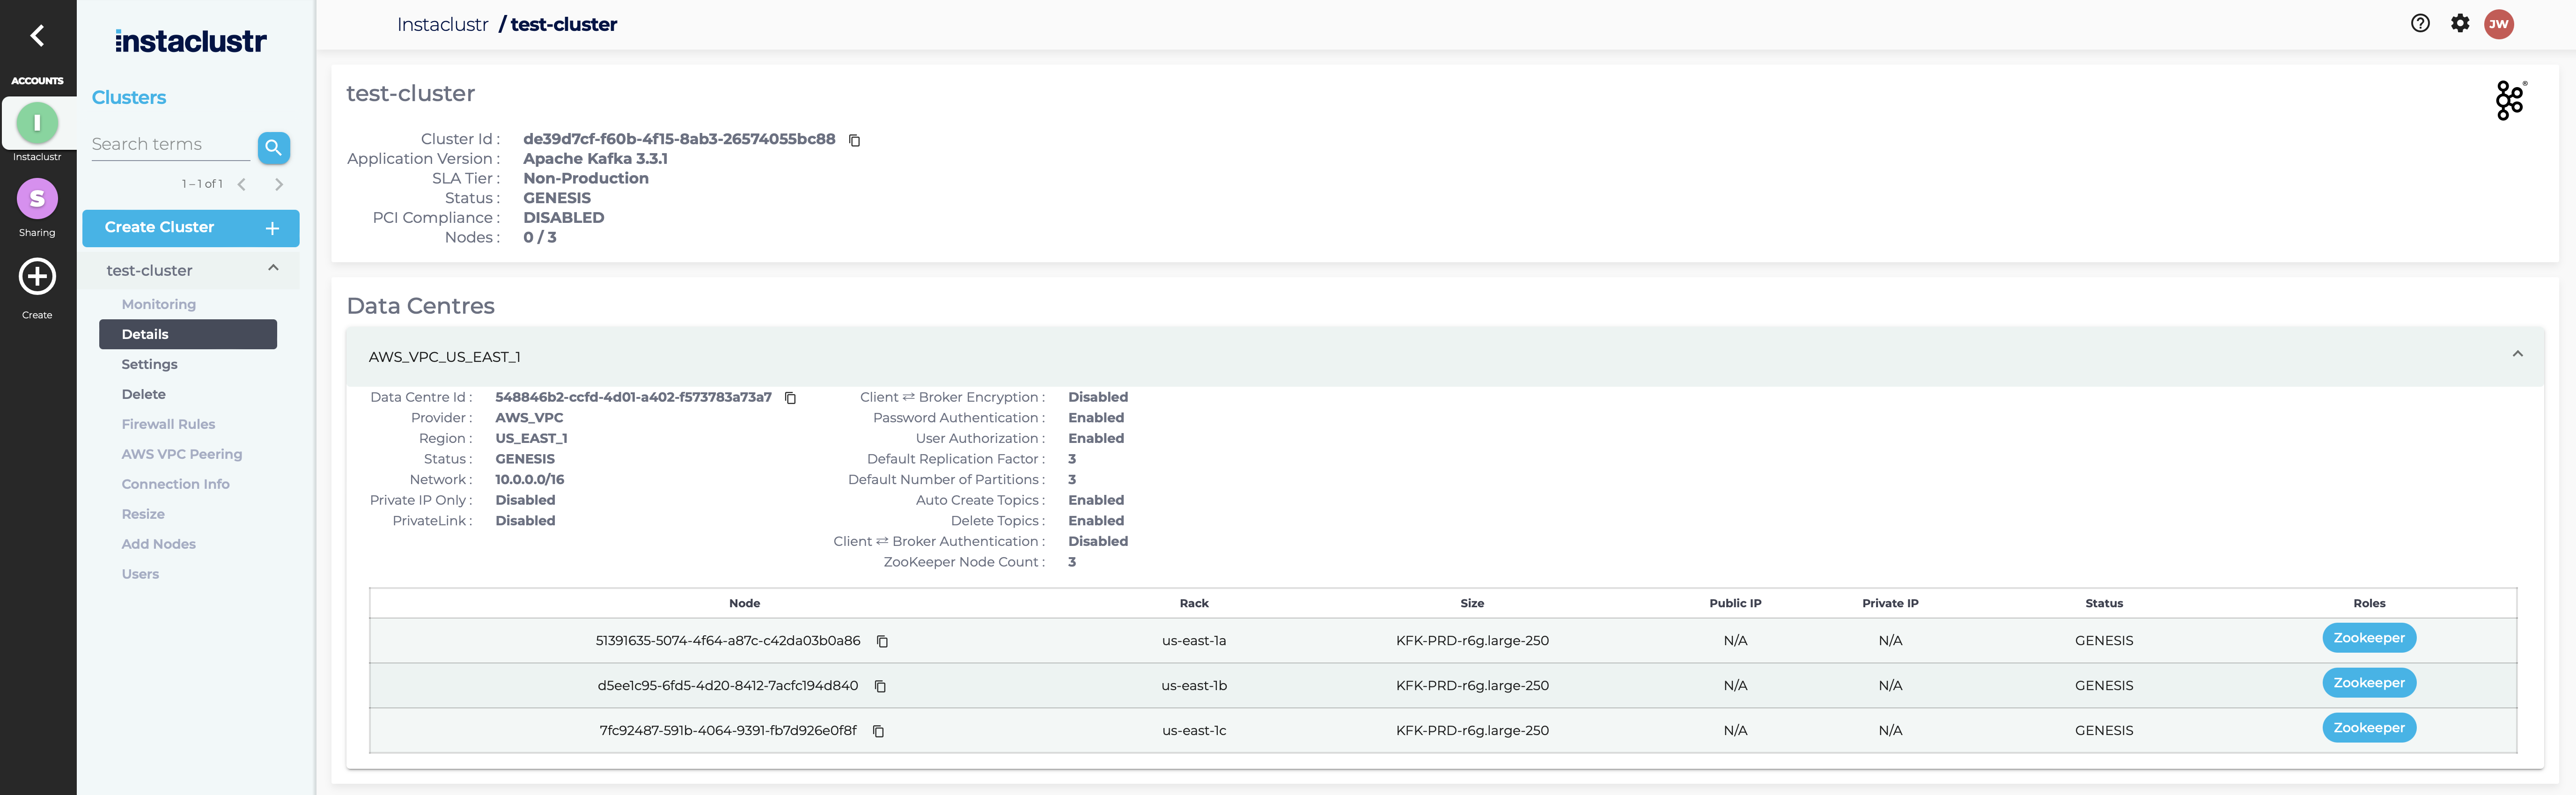Click the back arrow above Accounts
This screenshot has width=2576, height=795.
pos(37,36)
